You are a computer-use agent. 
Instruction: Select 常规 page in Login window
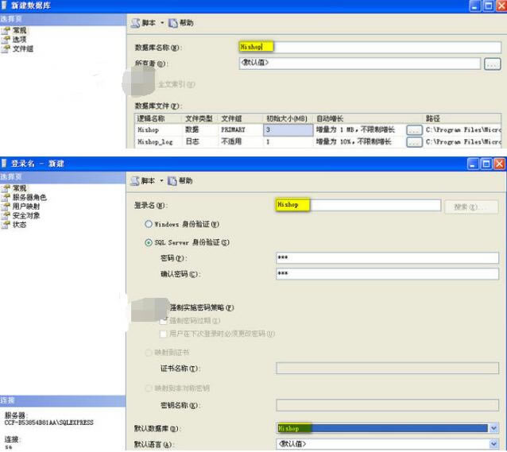pos(19,188)
